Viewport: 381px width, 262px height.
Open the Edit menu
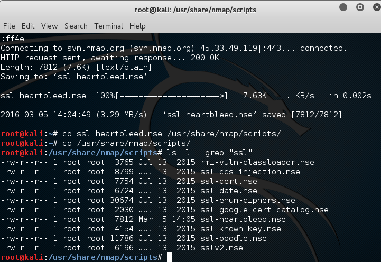[28, 26]
